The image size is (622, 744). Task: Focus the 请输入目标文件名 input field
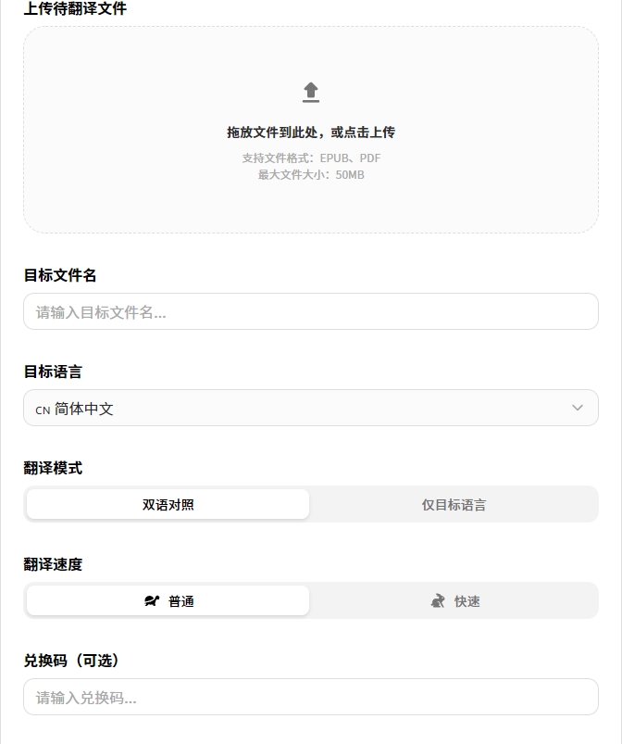[x=311, y=312]
